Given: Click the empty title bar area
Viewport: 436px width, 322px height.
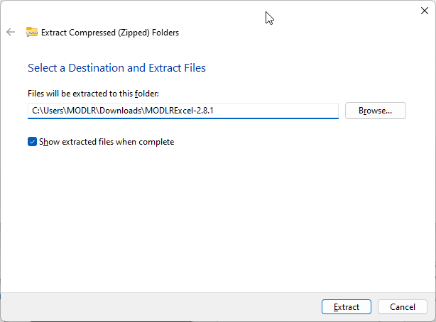Looking at the screenshot, I should (x=178, y=10).
